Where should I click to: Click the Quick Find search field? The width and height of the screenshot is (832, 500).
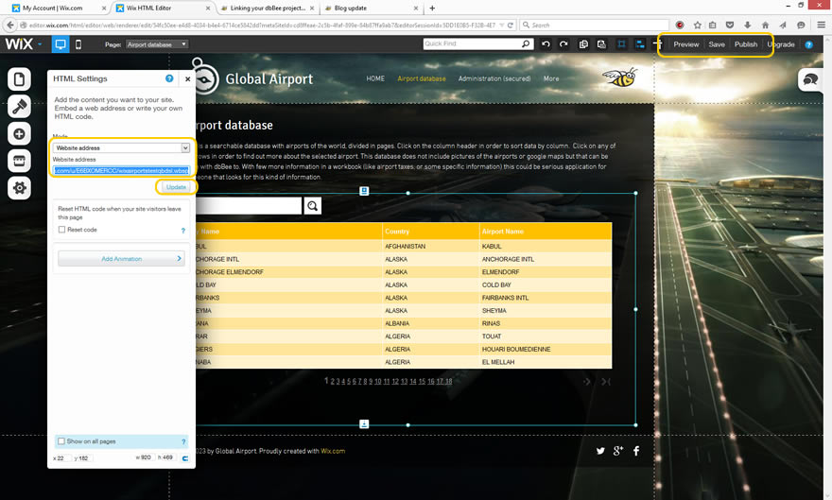[471, 44]
